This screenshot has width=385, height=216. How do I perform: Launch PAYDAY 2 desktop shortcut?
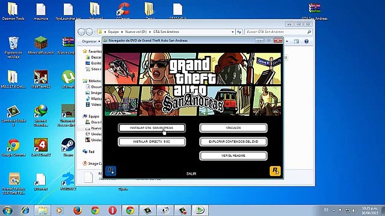coord(68,181)
